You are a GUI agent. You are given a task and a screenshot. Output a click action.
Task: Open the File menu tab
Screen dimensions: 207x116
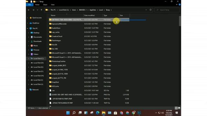29,5
